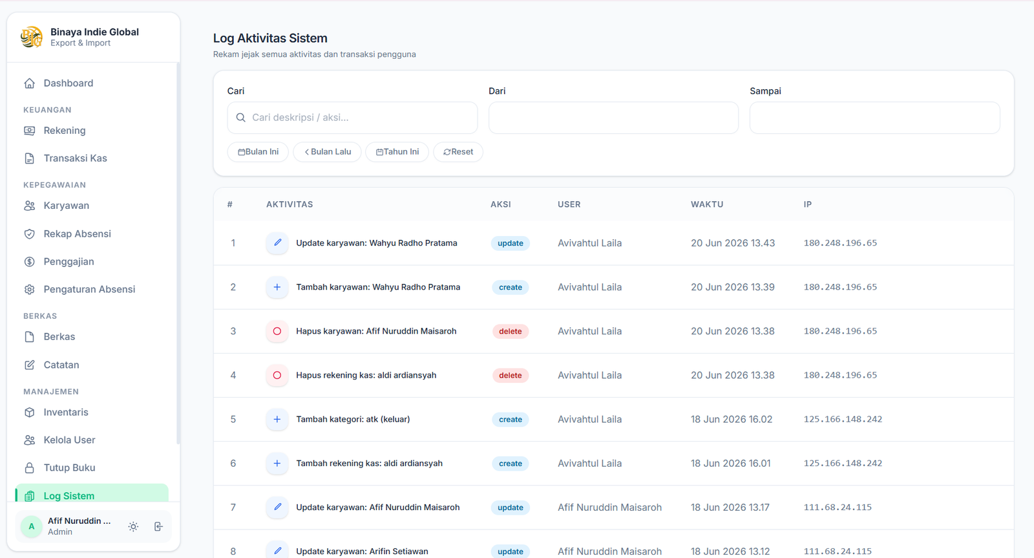The width and height of the screenshot is (1034, 558).
Task: Click the Inventaris box icon
Action: click(x=29, y=413)
